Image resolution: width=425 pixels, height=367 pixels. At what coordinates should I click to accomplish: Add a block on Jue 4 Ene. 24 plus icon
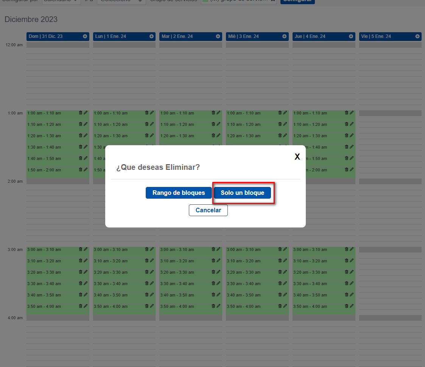click(x=351, y=36)
